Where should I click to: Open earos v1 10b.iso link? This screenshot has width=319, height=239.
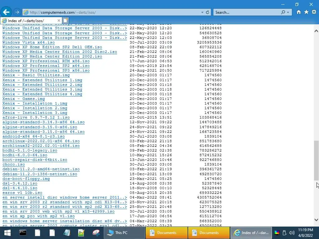(22, 193)
